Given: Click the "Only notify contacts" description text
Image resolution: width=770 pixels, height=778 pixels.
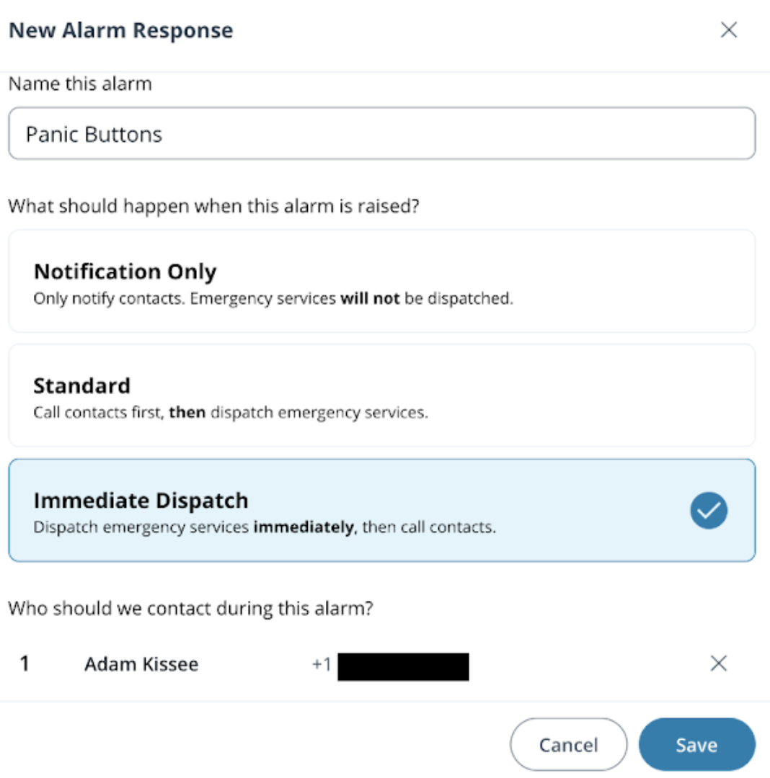Looking at the screenshot, I should pos(273,298).
